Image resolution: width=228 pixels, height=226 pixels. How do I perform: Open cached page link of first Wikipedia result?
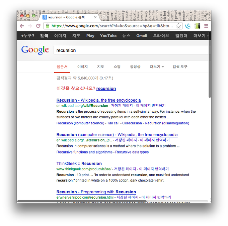click(x=122, y=106)
